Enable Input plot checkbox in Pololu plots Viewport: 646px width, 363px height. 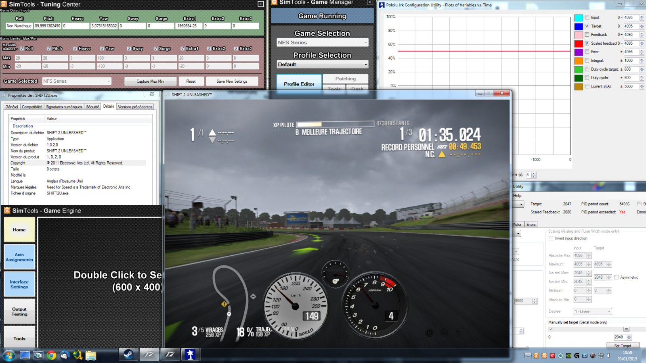[x=587, y=18]
